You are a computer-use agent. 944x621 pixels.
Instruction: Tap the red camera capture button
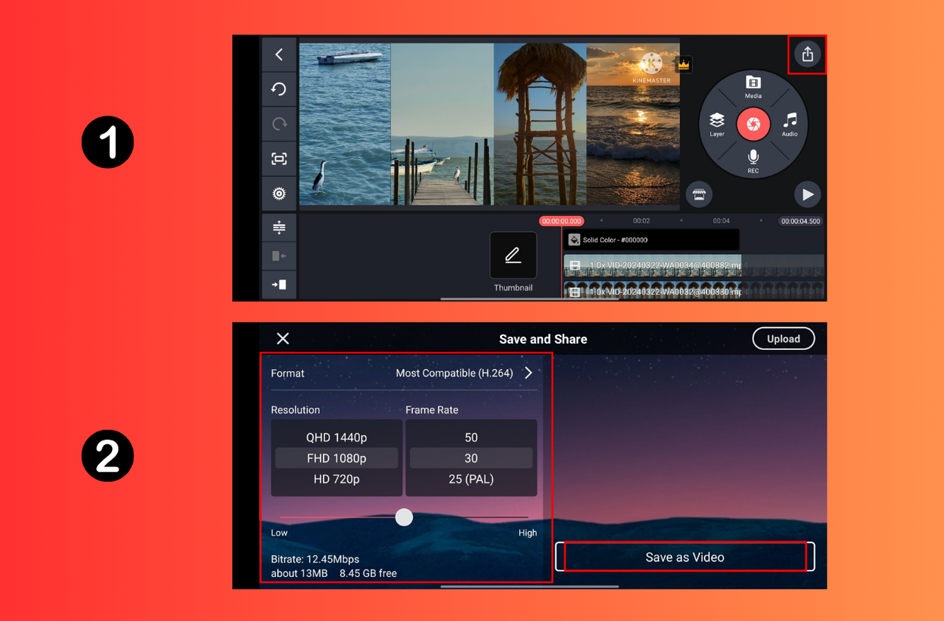[x=753, y=124]
